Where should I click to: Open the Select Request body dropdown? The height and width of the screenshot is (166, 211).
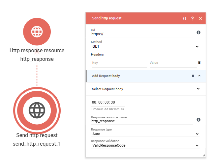[x=145, y=89]
